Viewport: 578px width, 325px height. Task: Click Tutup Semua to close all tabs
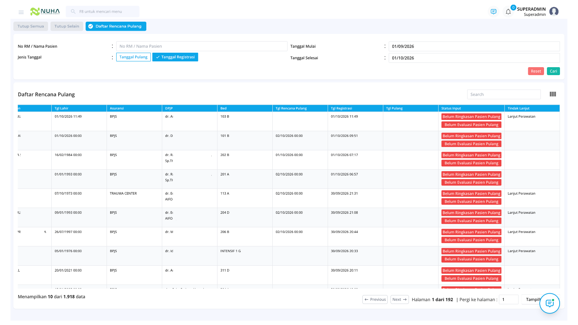tap(31, 26)
